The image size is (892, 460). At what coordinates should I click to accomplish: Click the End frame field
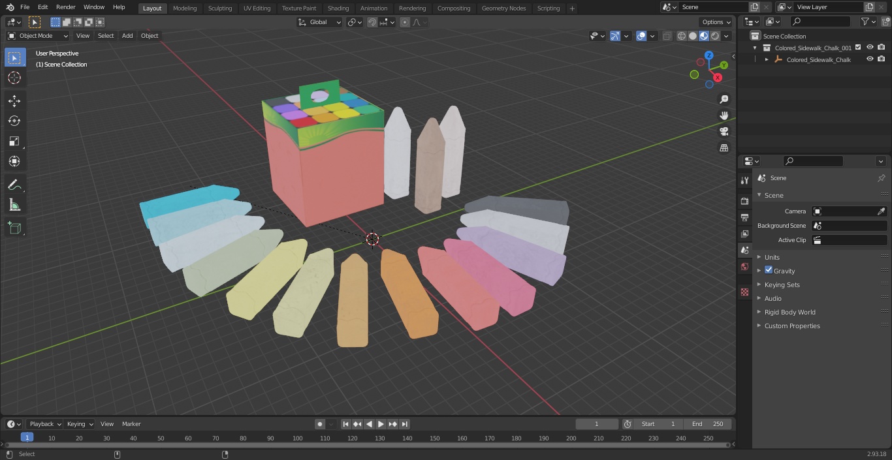(x=708, y=424)
